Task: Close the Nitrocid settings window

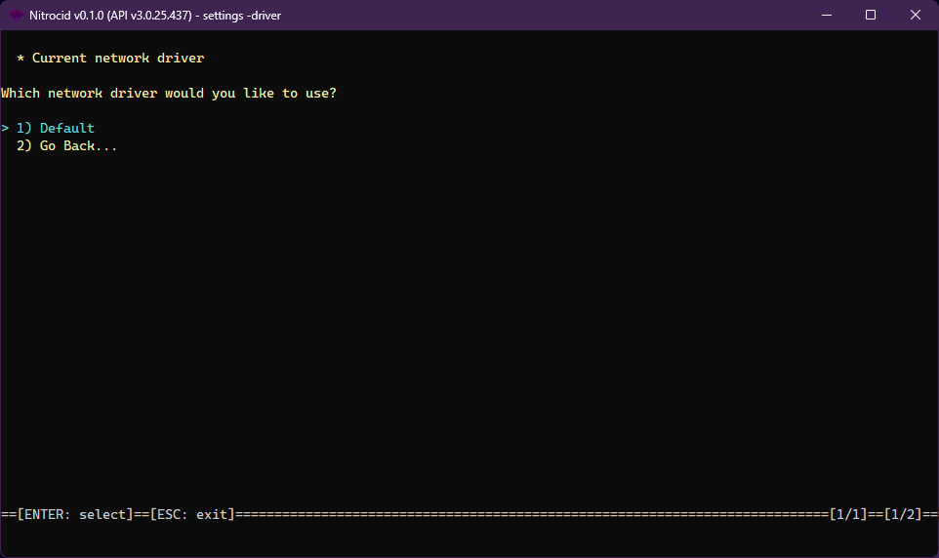Action: [915, 16]
